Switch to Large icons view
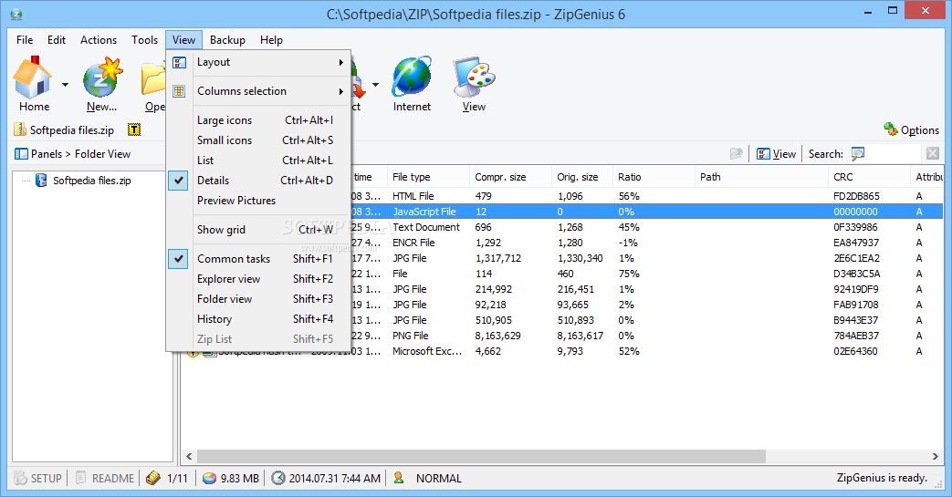The width and height of the screenshot is (952, 497). tap(258, 120)
